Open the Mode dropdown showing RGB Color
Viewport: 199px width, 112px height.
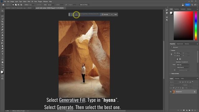coord(183,65)
